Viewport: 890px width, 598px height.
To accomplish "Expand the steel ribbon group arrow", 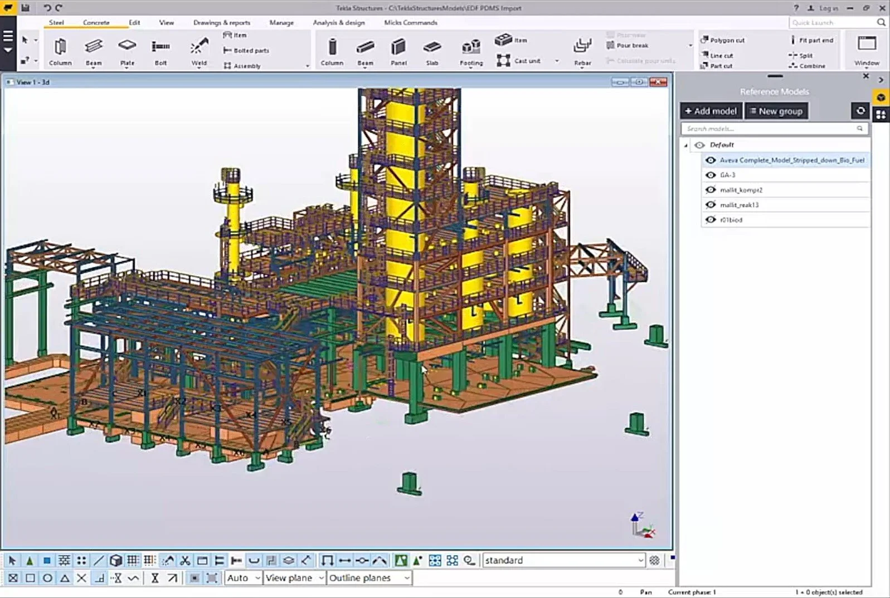I will click(307, 66).
